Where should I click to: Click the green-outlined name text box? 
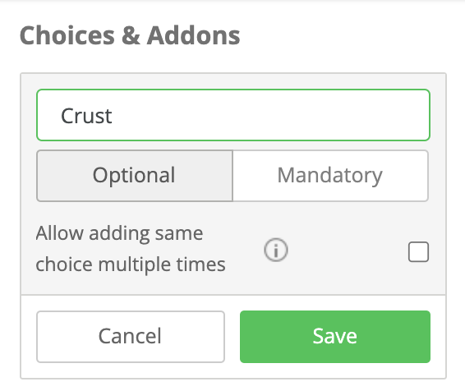233,115
